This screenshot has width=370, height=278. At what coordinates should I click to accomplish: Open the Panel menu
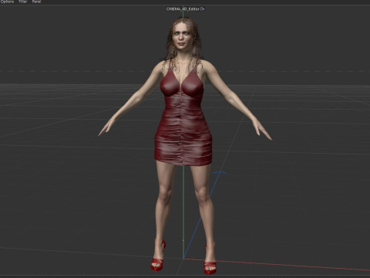coord(36,2)
